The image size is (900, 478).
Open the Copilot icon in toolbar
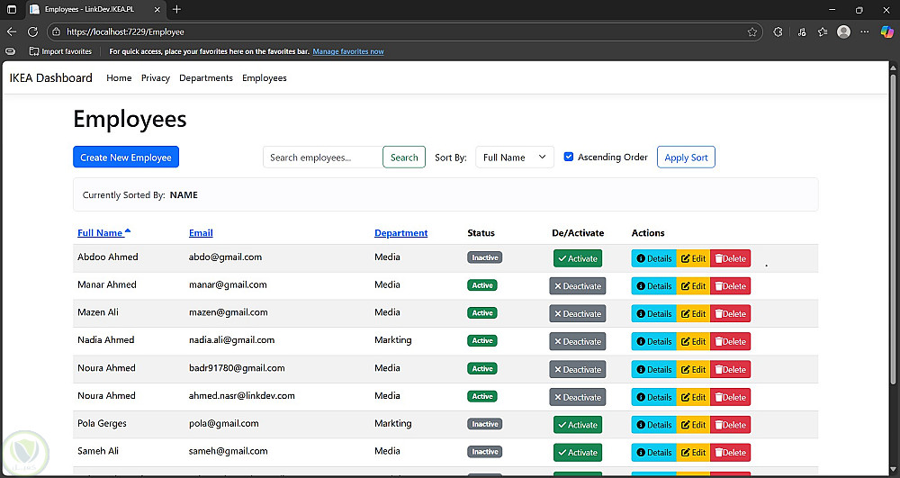(x=887, y=32)
